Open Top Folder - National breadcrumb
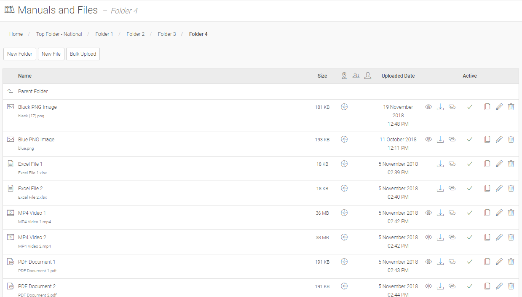This screenshot has height=297, width=522. [x=59, y=34]
